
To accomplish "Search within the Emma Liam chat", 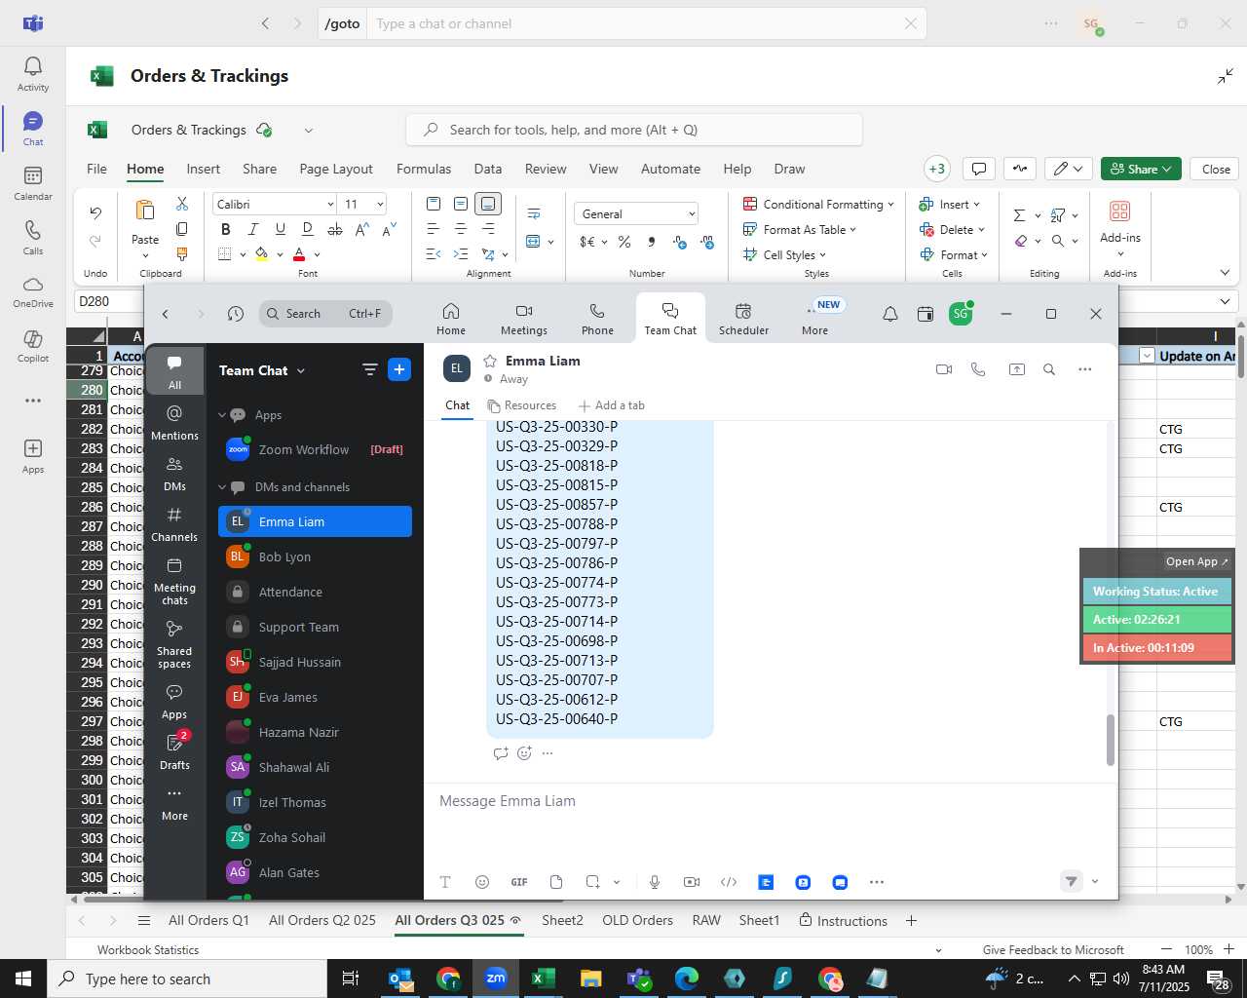I will pos(1049,369).
